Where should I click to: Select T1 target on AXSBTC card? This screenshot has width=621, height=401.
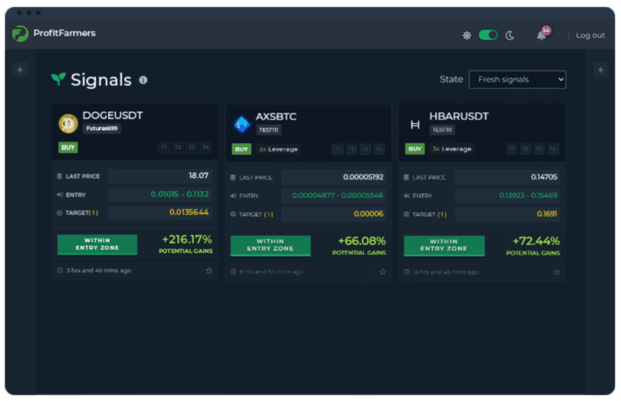coord(337,149)
